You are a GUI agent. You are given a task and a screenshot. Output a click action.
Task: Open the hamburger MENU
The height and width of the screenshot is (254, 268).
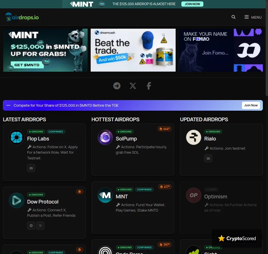point(253,17)
